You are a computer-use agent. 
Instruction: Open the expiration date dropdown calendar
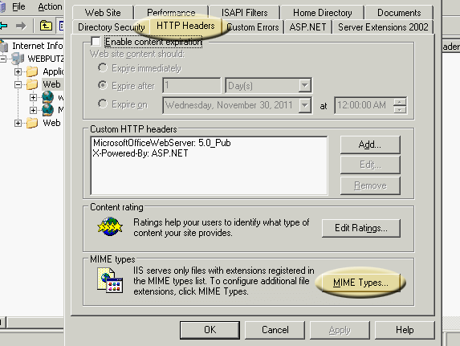point(305,105)
